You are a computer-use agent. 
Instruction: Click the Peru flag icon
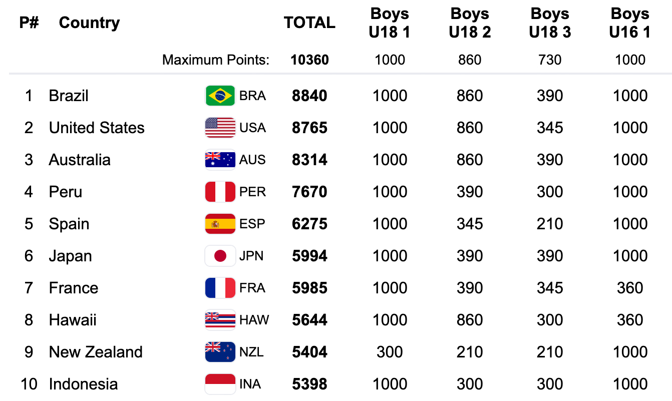(220, 192)
